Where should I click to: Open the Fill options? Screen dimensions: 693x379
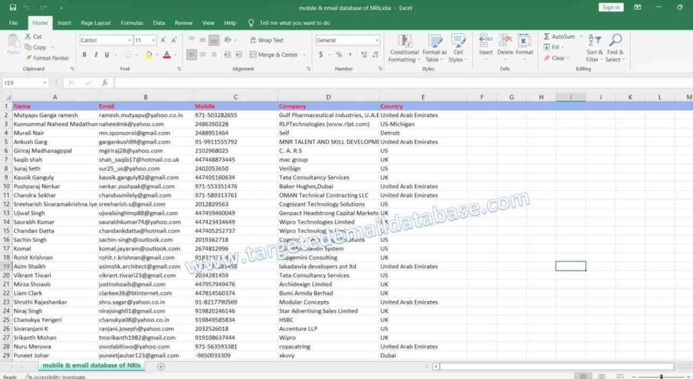(552, 47)
